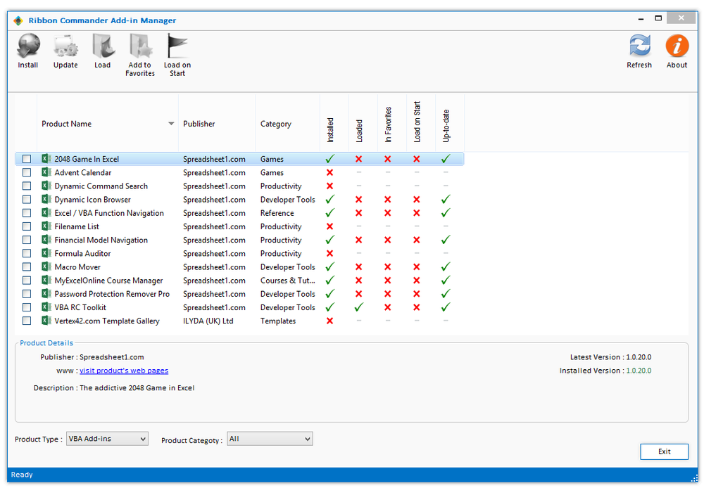This screenshot has width=704, height=488.
Task: Click the Refresh icon
Action: click(639, 45)
